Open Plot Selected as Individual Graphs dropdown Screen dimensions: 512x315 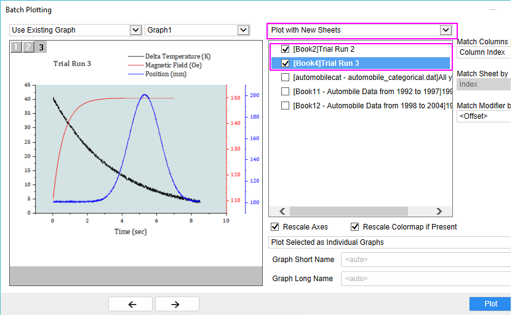tap(389, 242)
